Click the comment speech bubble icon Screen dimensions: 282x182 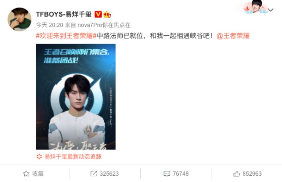pyautogui.click(x=167, y=174)
